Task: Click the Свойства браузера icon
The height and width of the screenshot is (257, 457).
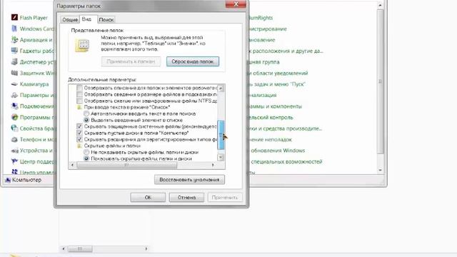Action: (14, 128)
